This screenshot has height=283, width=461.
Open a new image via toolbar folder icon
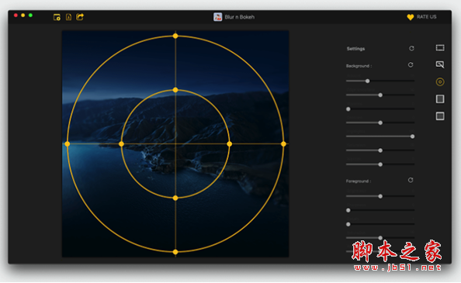[x=57, y=17]
